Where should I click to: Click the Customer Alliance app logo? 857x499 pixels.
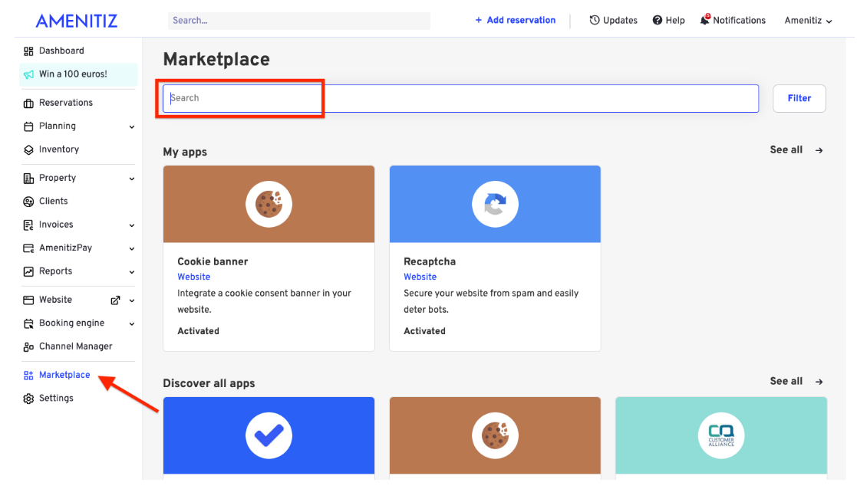tap(721, 435)
